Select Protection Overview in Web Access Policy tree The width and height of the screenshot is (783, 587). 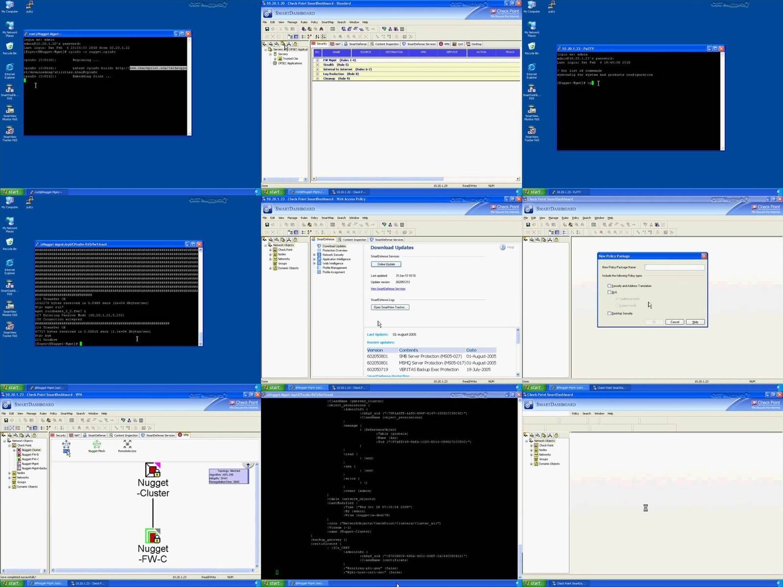click(335, 250)
